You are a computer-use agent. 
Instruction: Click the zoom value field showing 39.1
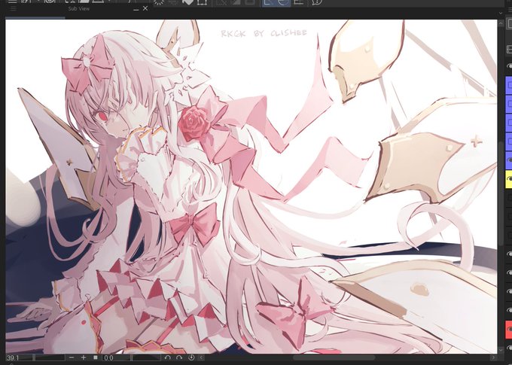pyautogui.click(x=20, y=357)
